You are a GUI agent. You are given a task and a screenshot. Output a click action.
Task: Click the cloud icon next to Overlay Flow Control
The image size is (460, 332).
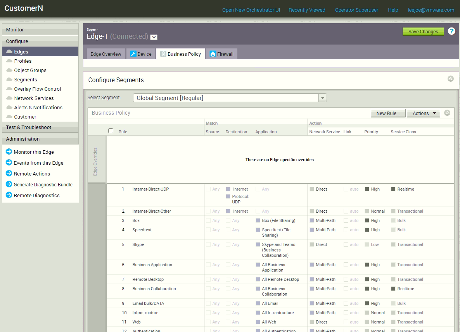[9, 89]
